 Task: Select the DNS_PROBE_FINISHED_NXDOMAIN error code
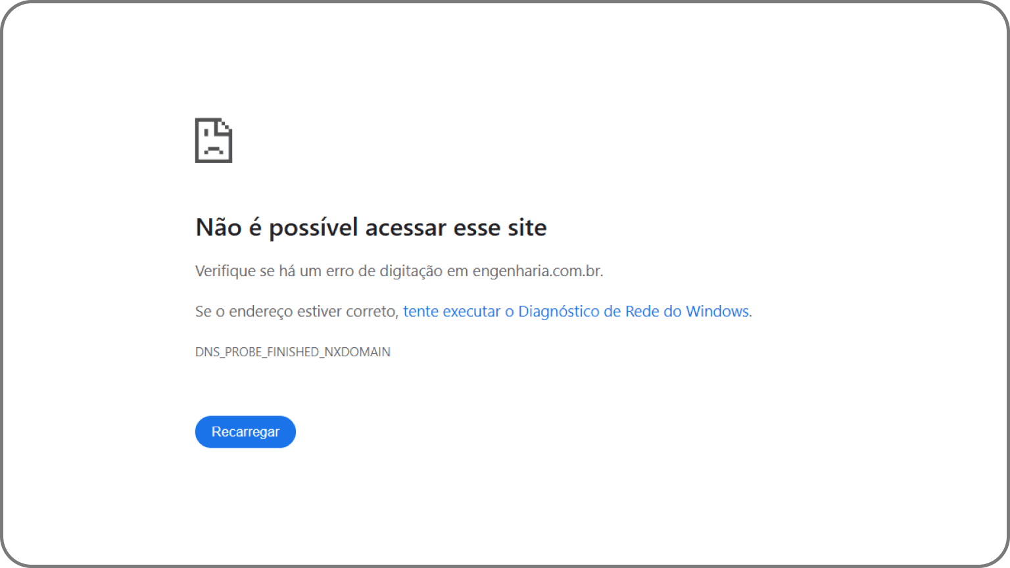(x=293, y=352)
